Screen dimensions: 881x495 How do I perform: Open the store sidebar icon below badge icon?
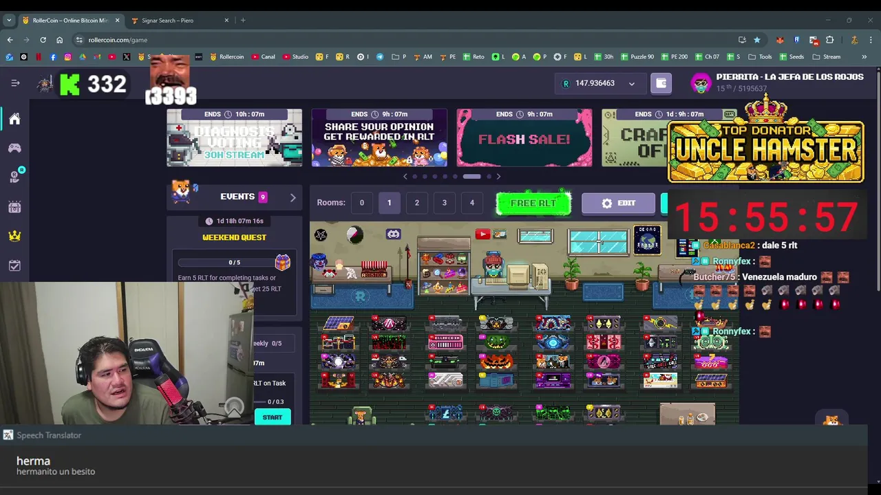point(14,207)
